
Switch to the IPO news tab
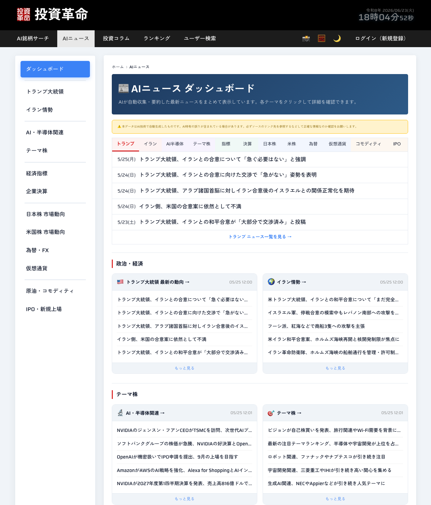(x=397, y=144)
